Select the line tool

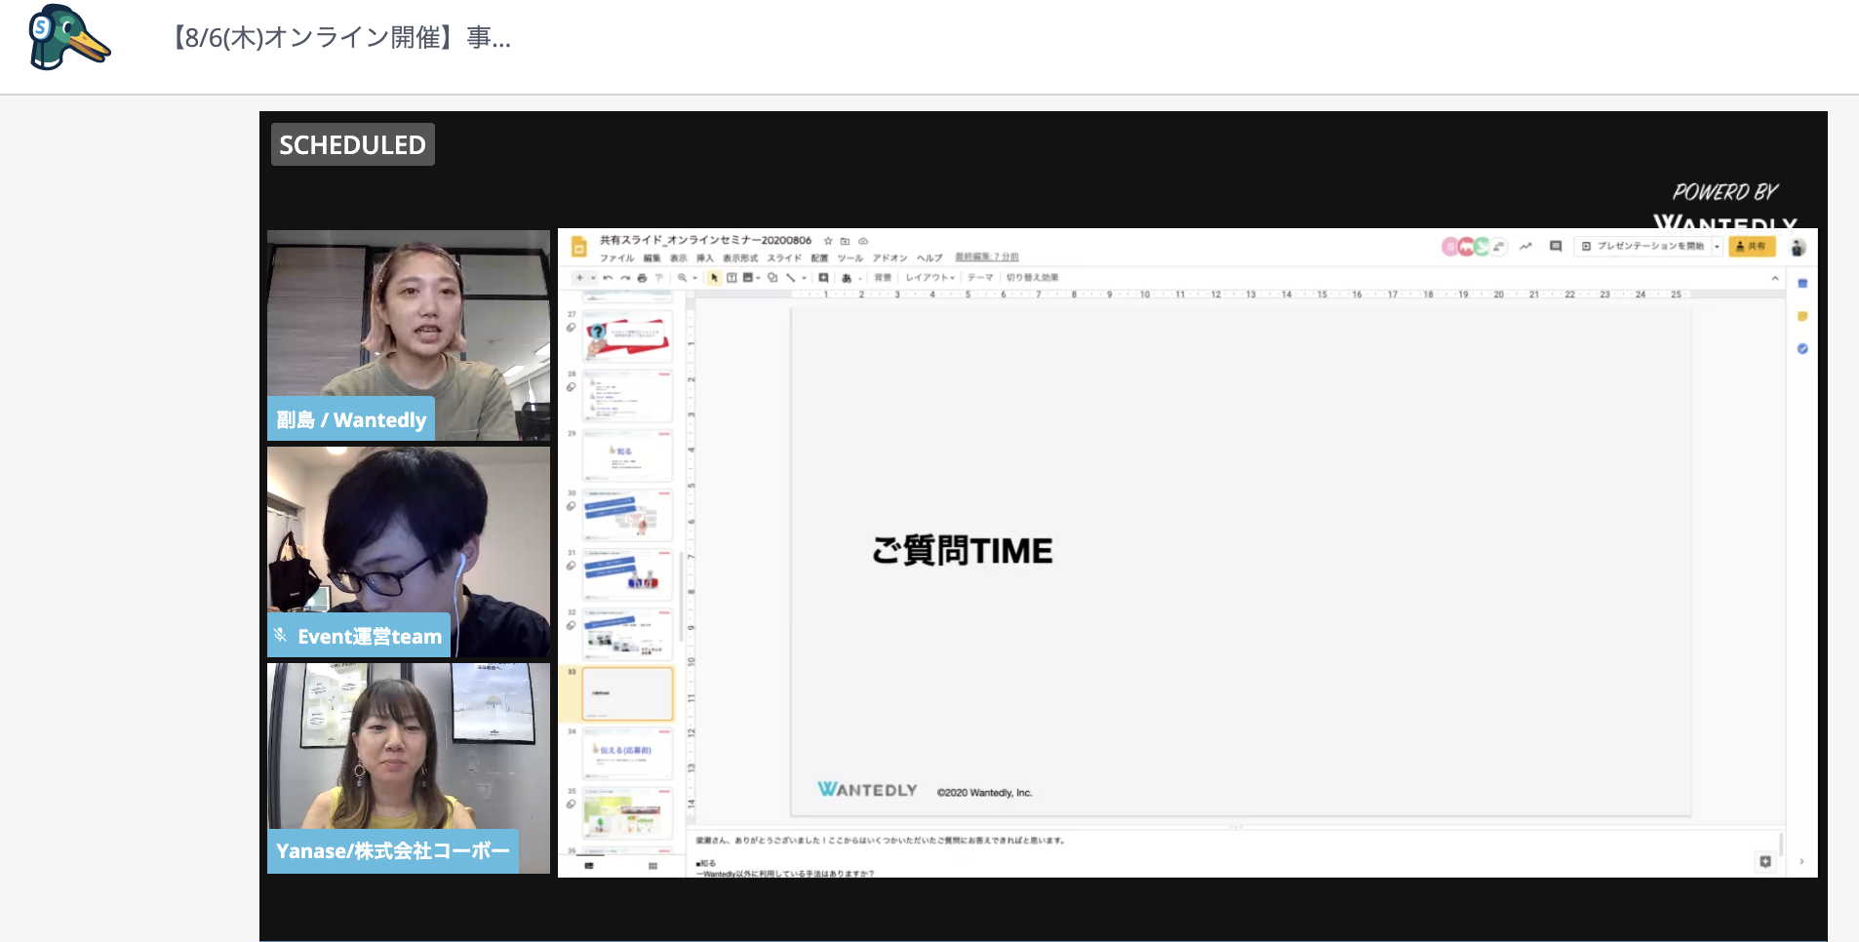[x=790, y=278]
